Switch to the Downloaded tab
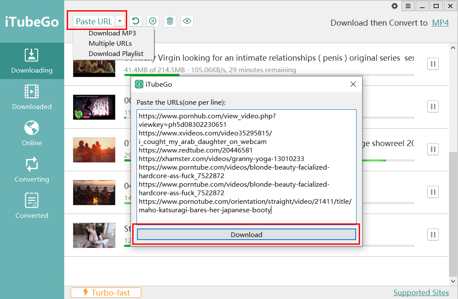Image resolution: width=458 pixels, height=299 pixels. point(32,97)
